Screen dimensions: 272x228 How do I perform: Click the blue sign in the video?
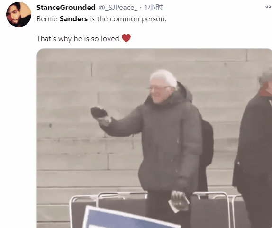pos(128,219)
